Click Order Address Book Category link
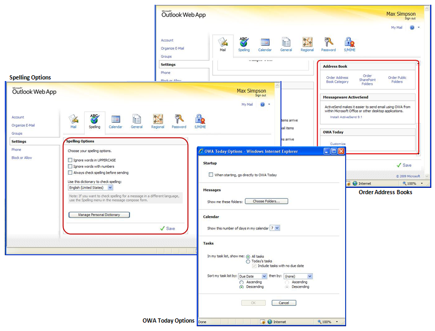 [337, 79]
